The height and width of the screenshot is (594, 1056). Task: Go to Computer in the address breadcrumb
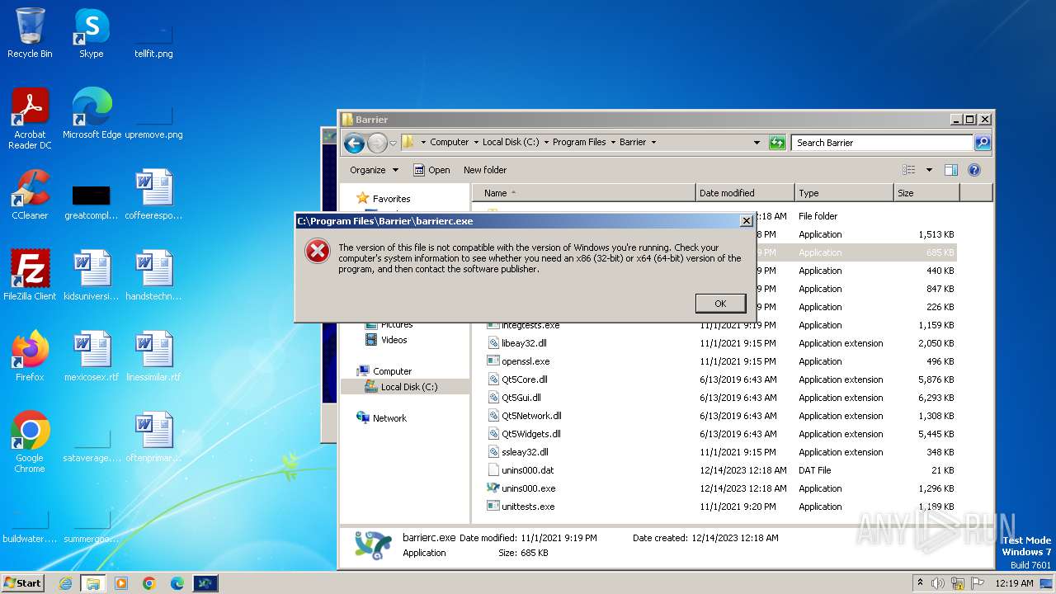(x=450, y=142)
